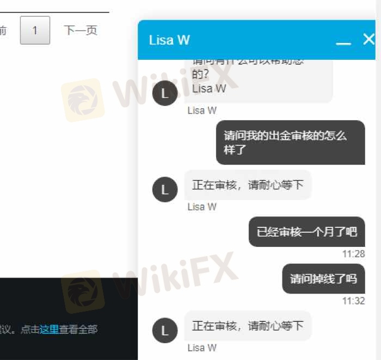
Task: Click Lisa W avatar beside top greeting message
Action: click(165, 93)
